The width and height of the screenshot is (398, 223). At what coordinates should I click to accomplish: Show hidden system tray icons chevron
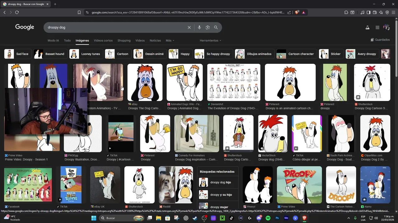(348, 218)
